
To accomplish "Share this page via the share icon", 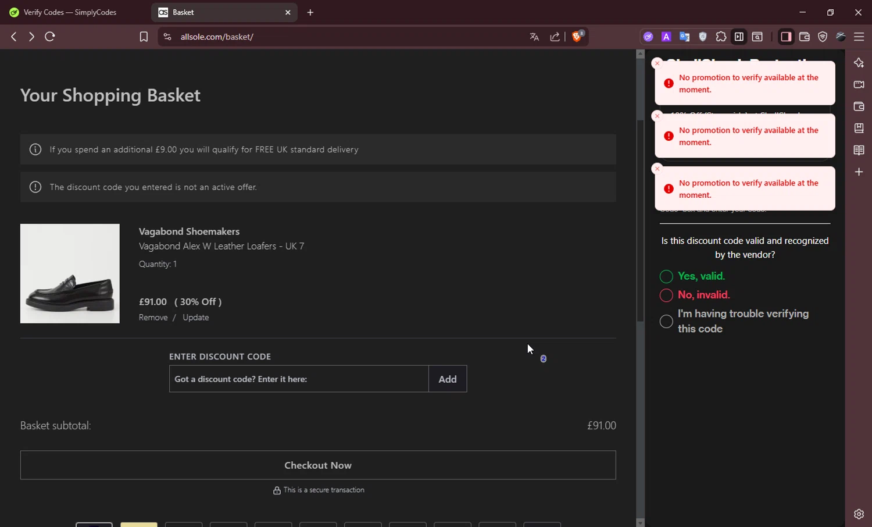I will [x=555, y=37].
